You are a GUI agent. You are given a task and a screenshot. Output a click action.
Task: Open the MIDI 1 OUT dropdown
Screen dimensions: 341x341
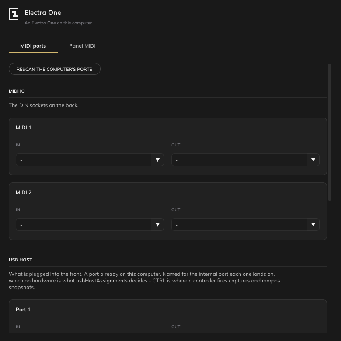click(x=245, y=160)
